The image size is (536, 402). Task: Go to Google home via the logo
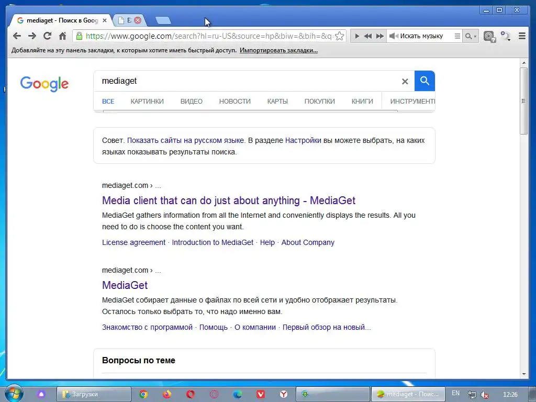point(44,84)
